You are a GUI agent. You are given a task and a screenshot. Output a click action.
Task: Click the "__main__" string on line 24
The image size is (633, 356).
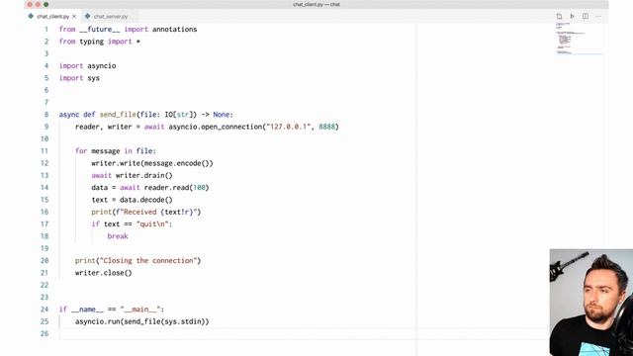point(140,310)
